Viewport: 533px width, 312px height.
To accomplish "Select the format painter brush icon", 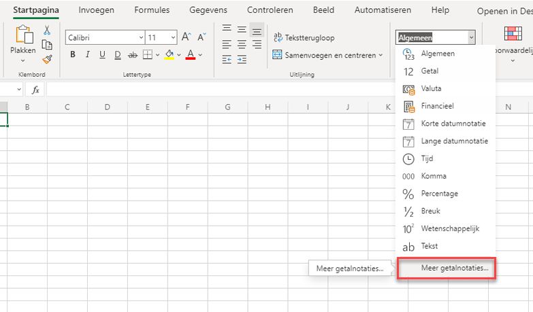I will pyautogui.click(x=47, y=59).
